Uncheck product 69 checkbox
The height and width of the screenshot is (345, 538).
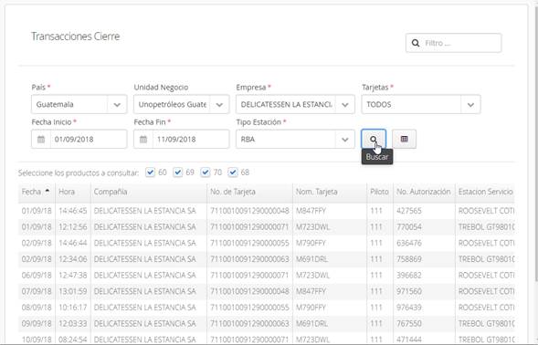178,172
